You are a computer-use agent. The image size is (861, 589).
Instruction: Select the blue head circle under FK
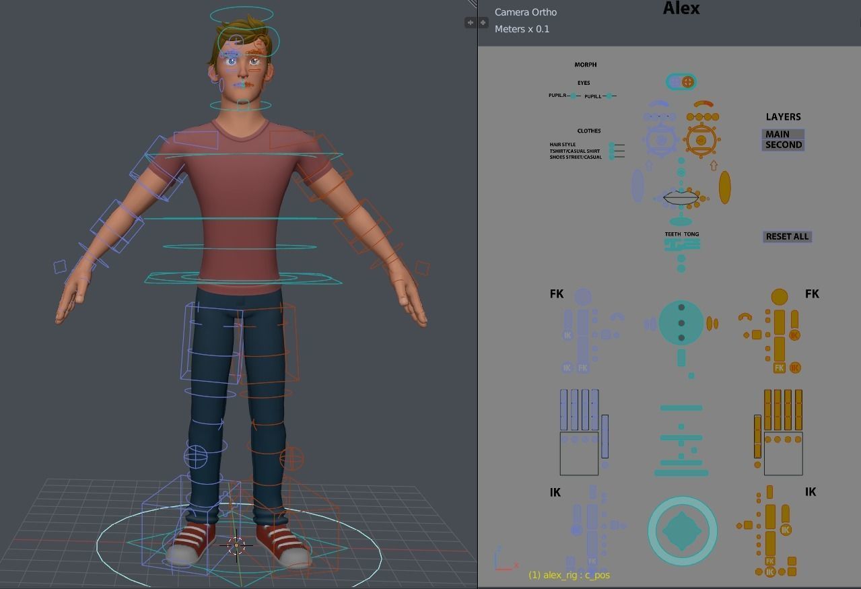tap(583, 297)
